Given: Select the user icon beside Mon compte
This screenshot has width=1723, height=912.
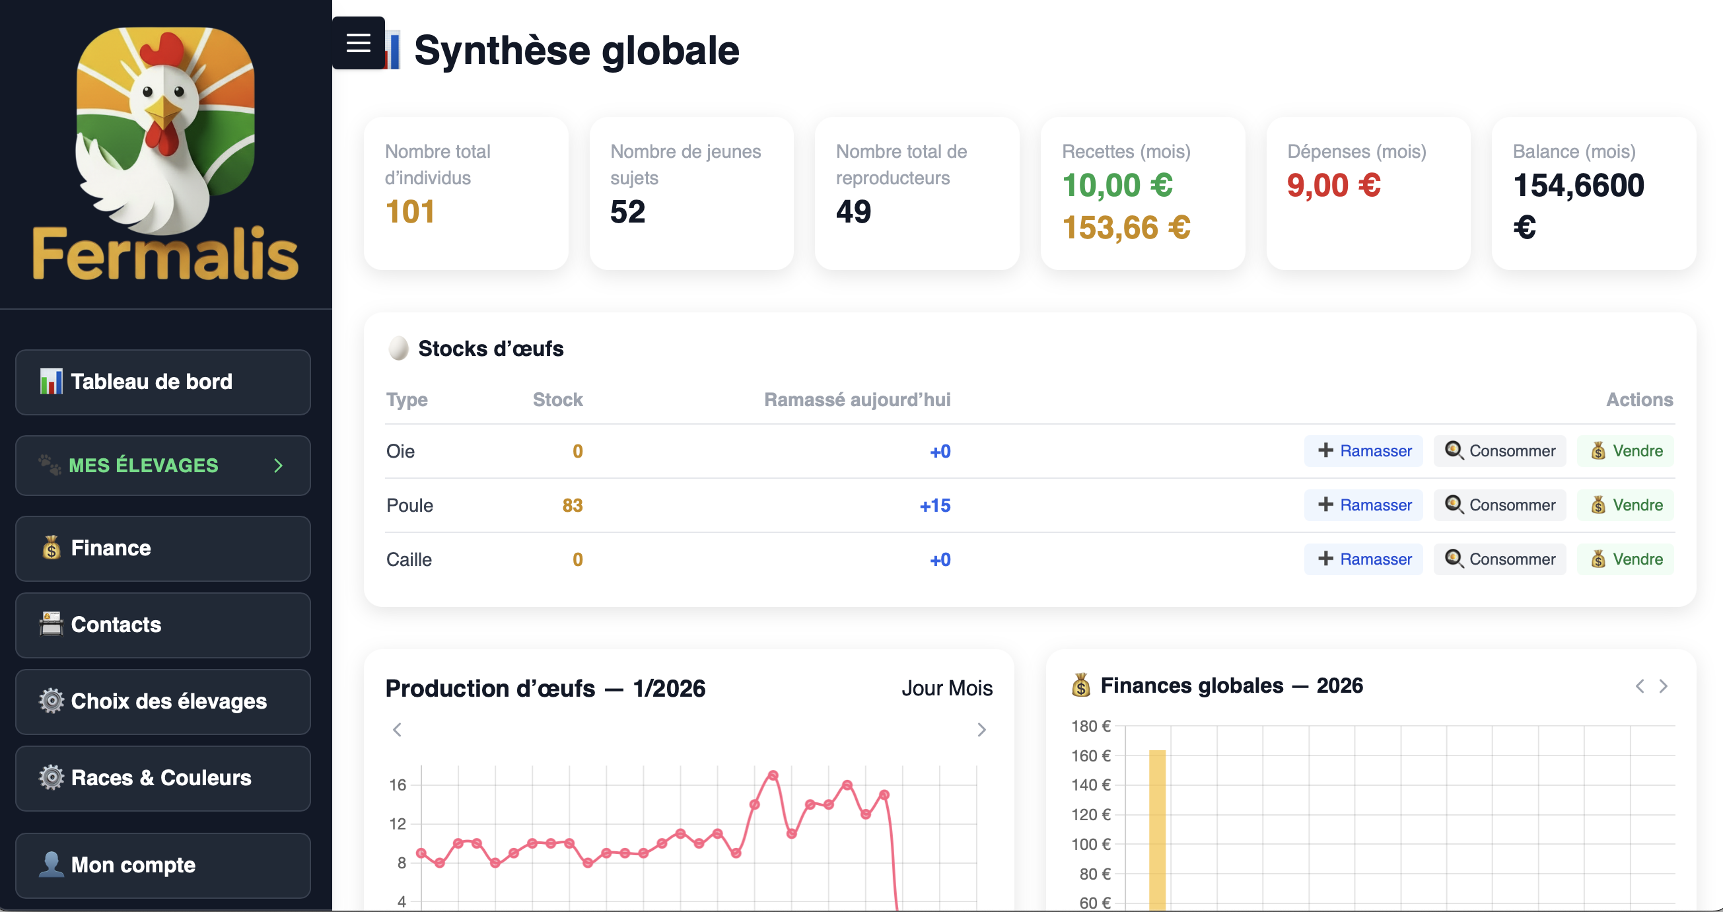Looking at the screenshot, I should coord(51,864).
